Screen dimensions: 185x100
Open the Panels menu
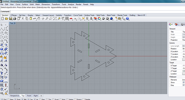86,4
